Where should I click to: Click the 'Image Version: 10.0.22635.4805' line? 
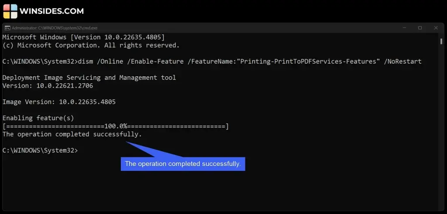tap(59, 102)
